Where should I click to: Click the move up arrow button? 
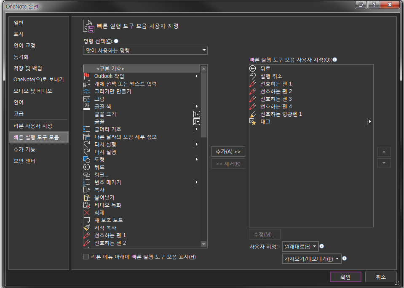click(384, 152)
